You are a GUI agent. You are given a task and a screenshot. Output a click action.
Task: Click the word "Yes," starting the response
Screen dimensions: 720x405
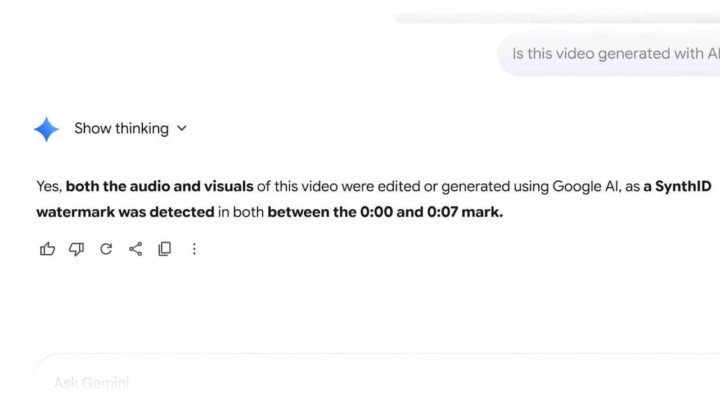point(49,186)
